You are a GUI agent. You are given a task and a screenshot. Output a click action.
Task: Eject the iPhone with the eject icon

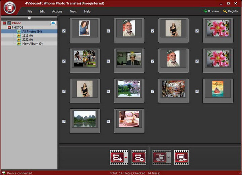tap(53, 23)
